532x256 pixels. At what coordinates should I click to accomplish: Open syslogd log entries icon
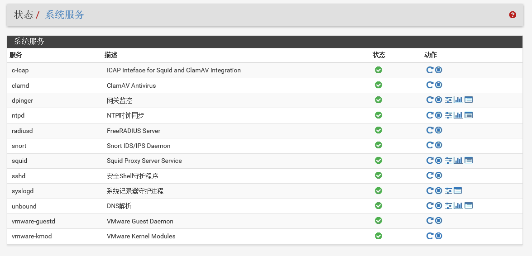458,191
